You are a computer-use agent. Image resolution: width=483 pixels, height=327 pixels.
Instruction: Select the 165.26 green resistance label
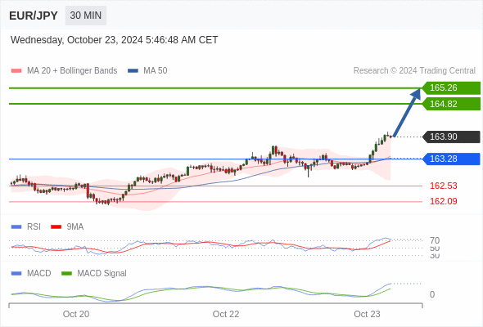click(x=451, y=88)
